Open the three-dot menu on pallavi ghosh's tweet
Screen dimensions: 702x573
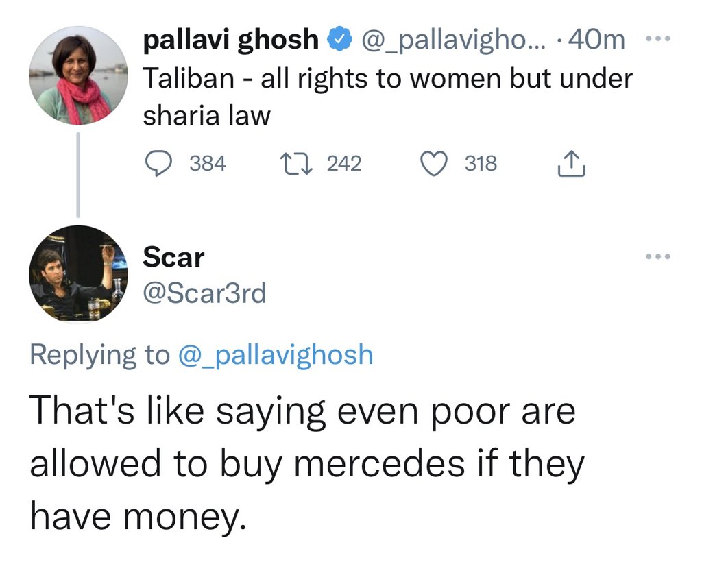click(659, 40)
